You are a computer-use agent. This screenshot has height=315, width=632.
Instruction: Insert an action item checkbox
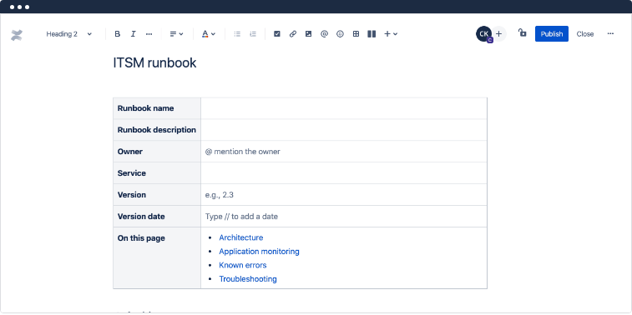click(277, 34)
